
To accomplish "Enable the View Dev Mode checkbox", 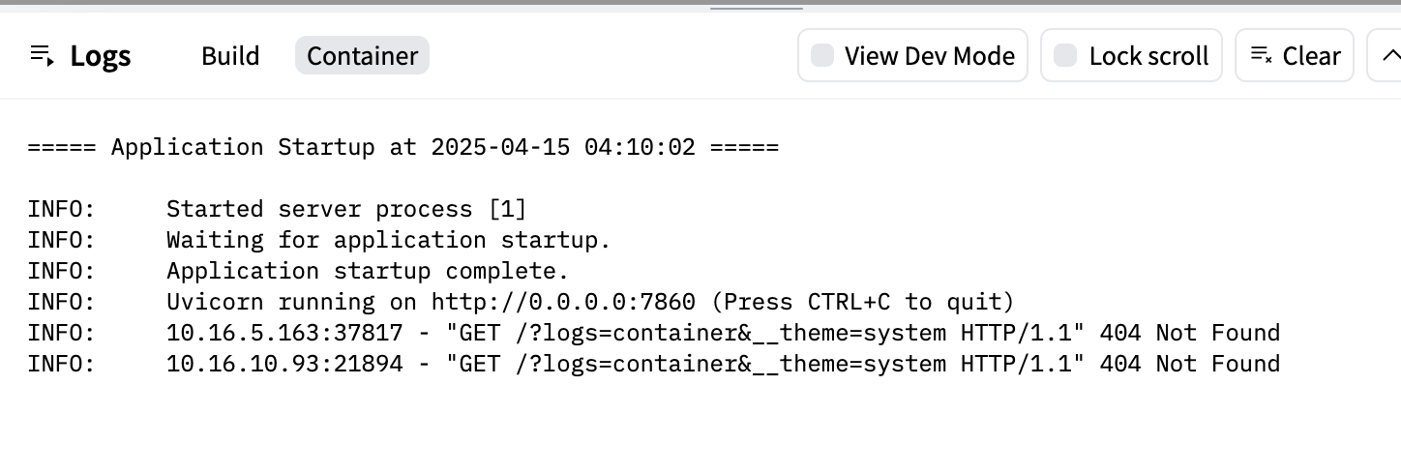I will pos(822,55).
